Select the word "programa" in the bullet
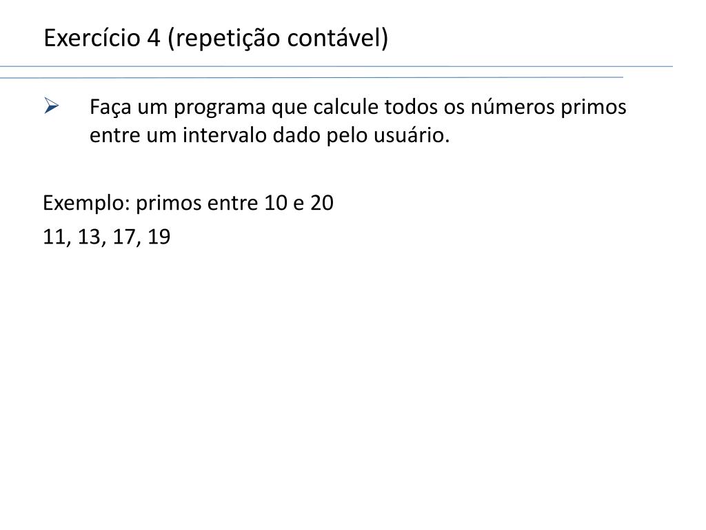 (219, 108)
